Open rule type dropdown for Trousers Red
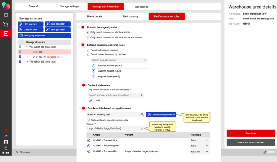277x162 pixels. (207, 151)
